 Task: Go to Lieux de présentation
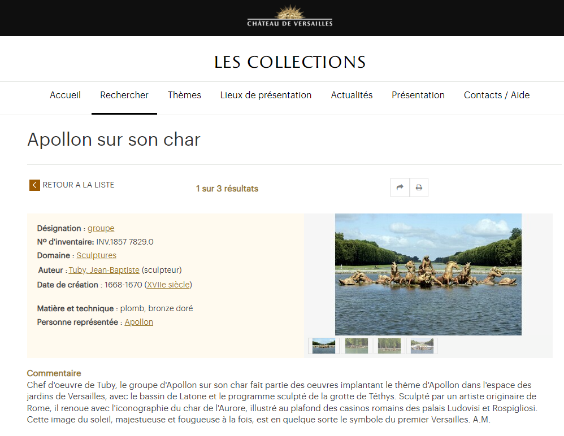point(266,95)
